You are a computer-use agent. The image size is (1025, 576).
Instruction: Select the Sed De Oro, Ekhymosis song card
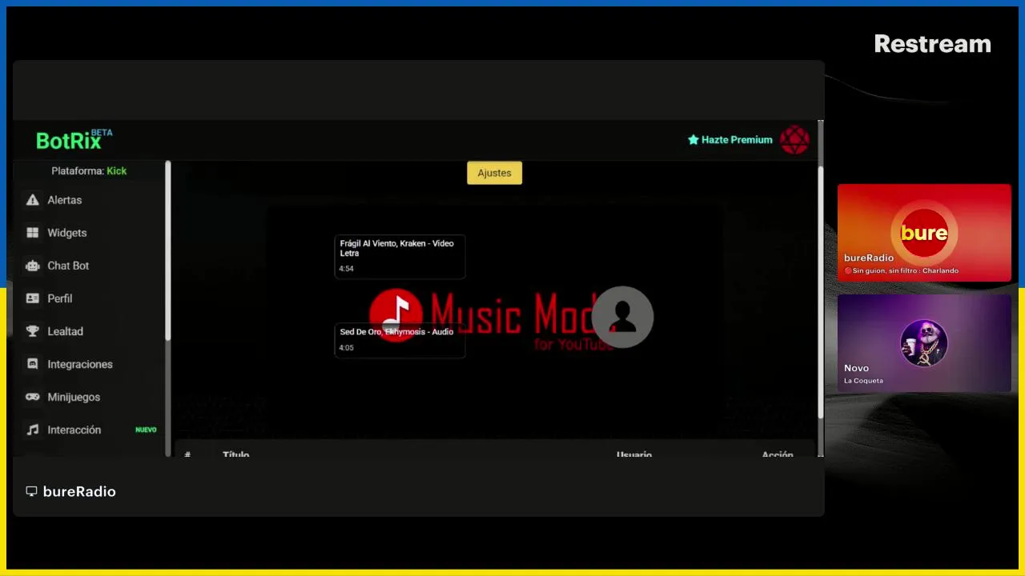(x=400, y=340)
